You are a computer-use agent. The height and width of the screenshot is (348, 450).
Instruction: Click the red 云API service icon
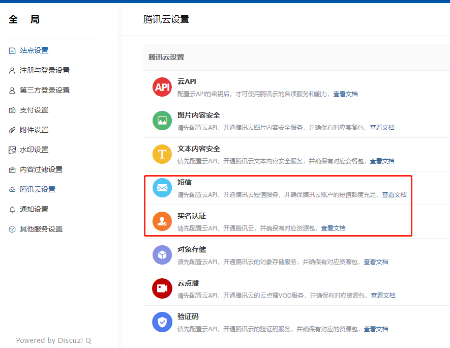coord(162,87)
